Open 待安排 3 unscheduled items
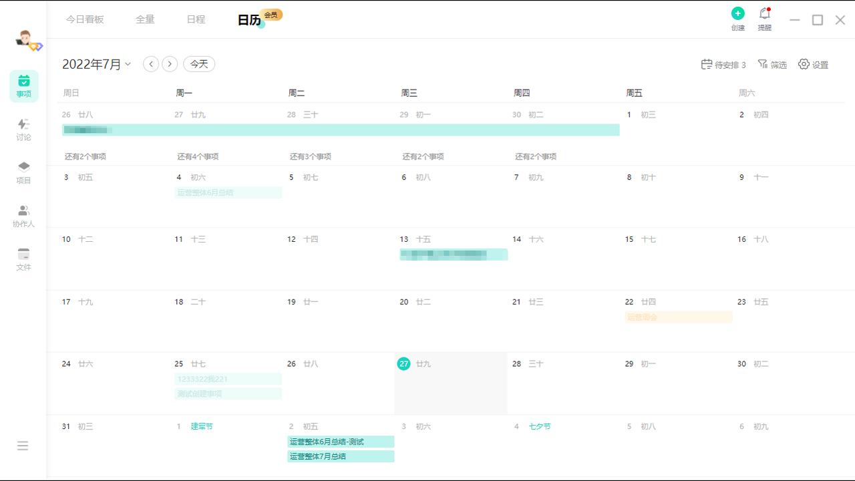Image resolution: width=855 pixels, height=481 pixels. (x=723, y=64)
